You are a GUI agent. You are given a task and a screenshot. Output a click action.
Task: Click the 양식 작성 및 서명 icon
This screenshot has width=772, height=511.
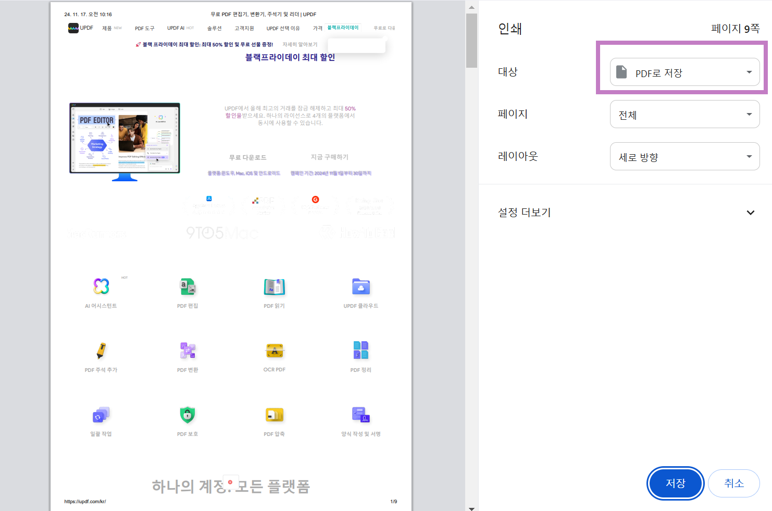[361, 415]
